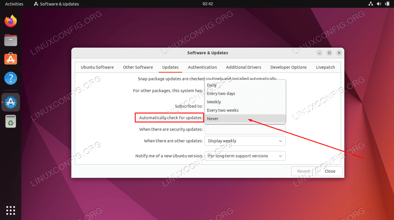The height and width of the screenshot is (220, 394).
Task: Open the Files manager in dock
Action: tap(11, 40)
